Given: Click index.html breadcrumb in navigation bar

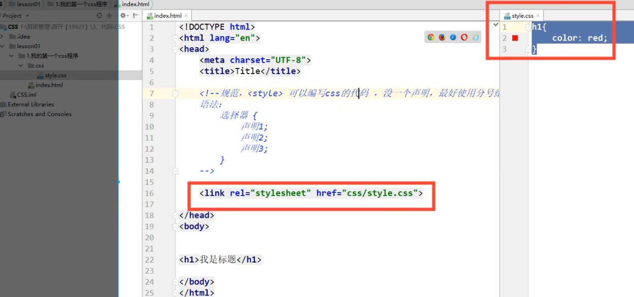Looking at the screenshot, I should [132, 4].
